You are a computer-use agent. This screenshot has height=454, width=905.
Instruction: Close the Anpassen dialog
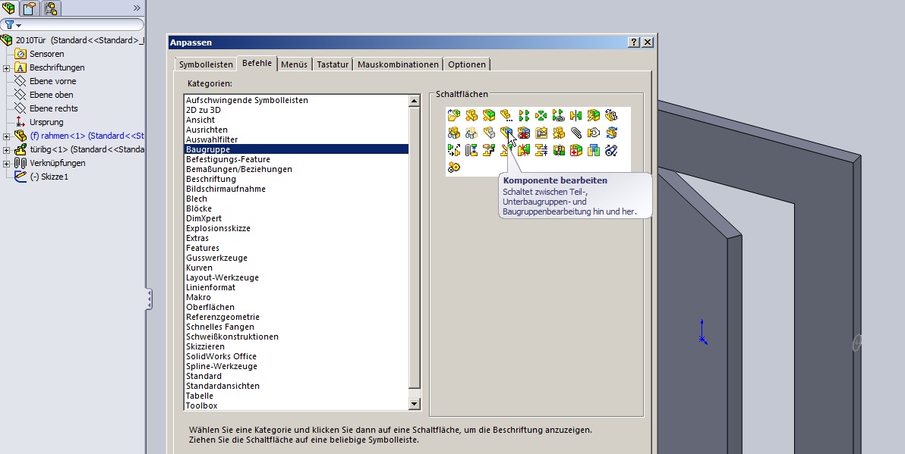648,42
